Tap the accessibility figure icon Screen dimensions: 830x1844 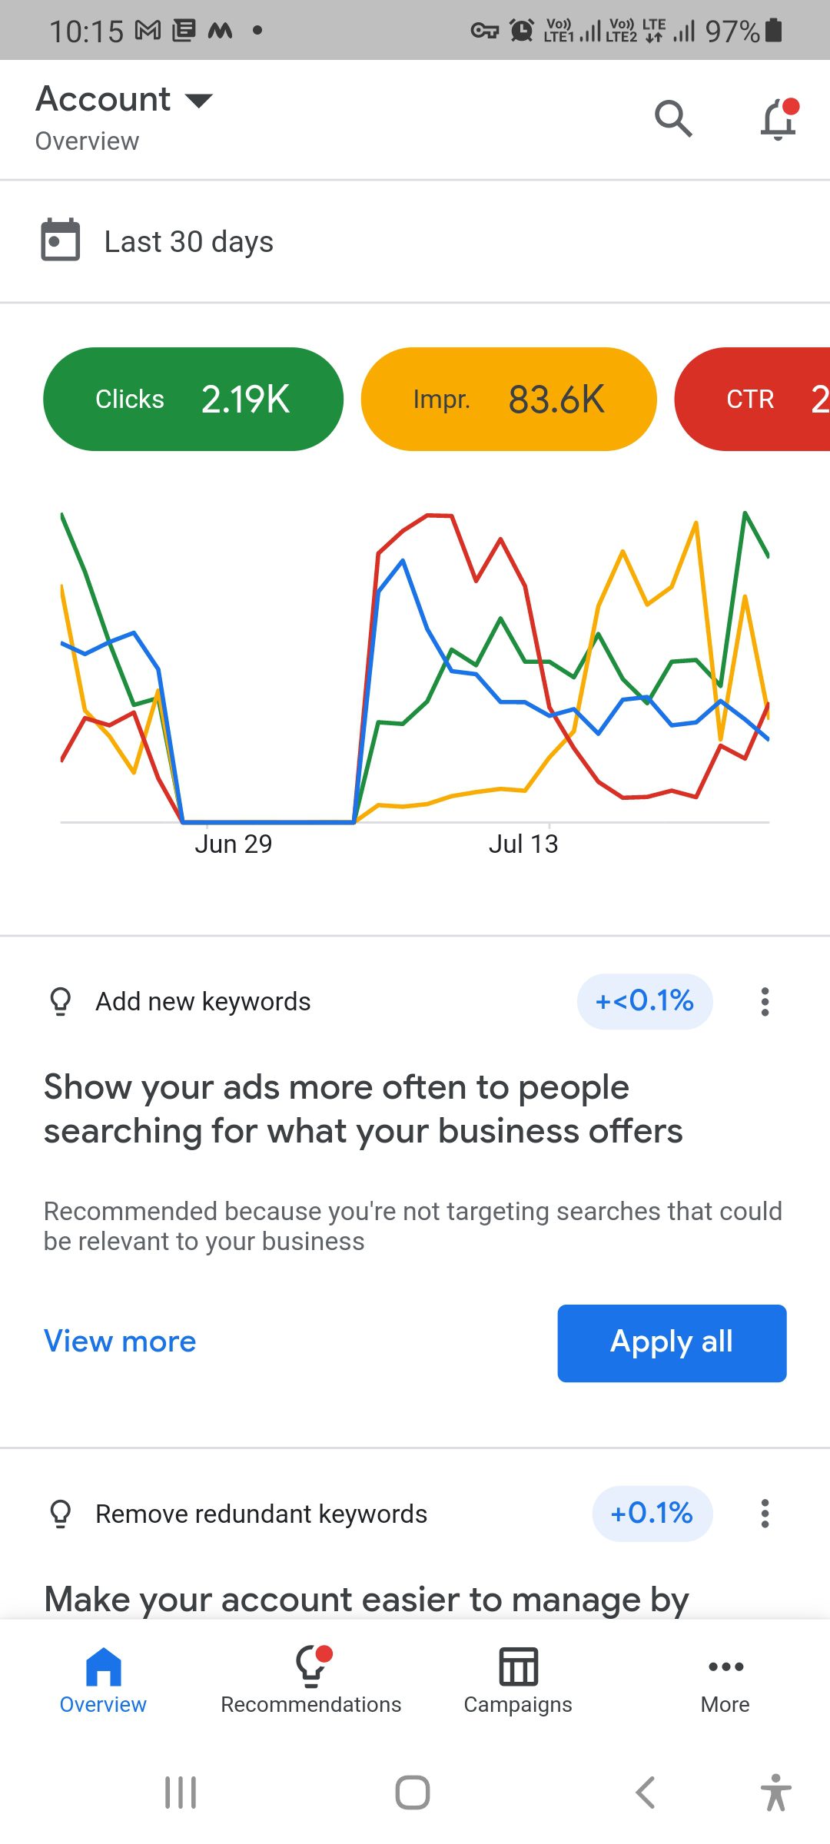point(775,1793)
